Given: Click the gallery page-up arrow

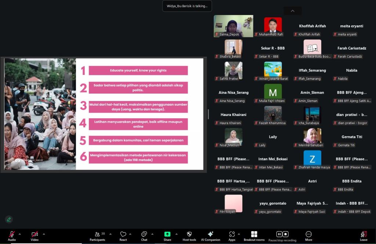Looking at the screenshot, I should click(293, 11).
